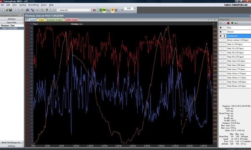Image resolution: width=251 pixels, height=150 pixels.
Task: Switch to the Quadrant Analysis tab
Action: (55, 20)
